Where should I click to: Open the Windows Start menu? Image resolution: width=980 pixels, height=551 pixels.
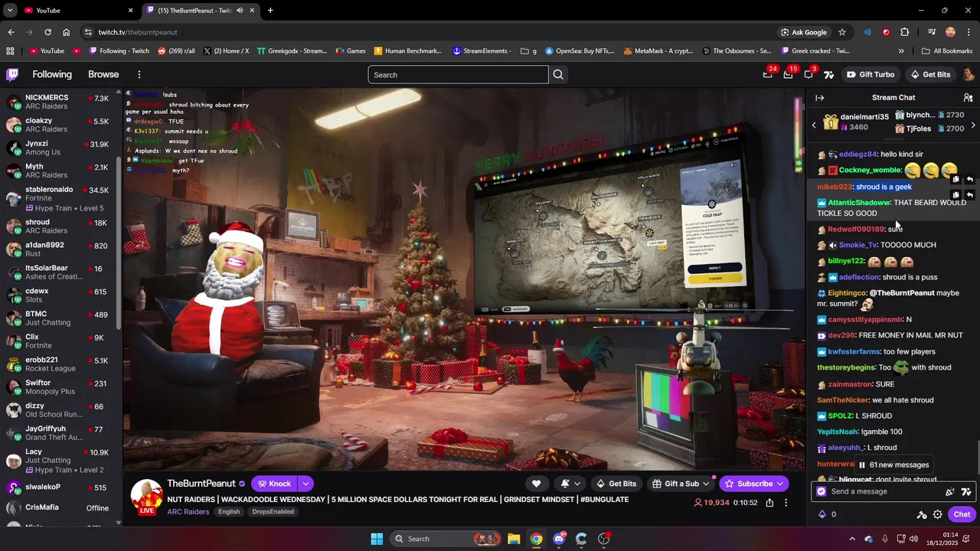click(377, 539)
